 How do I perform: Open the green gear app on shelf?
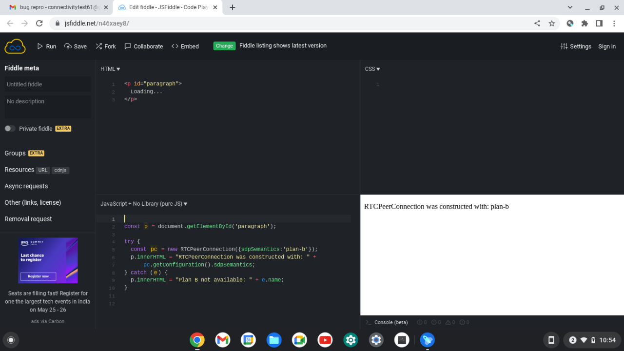point(351,340)
